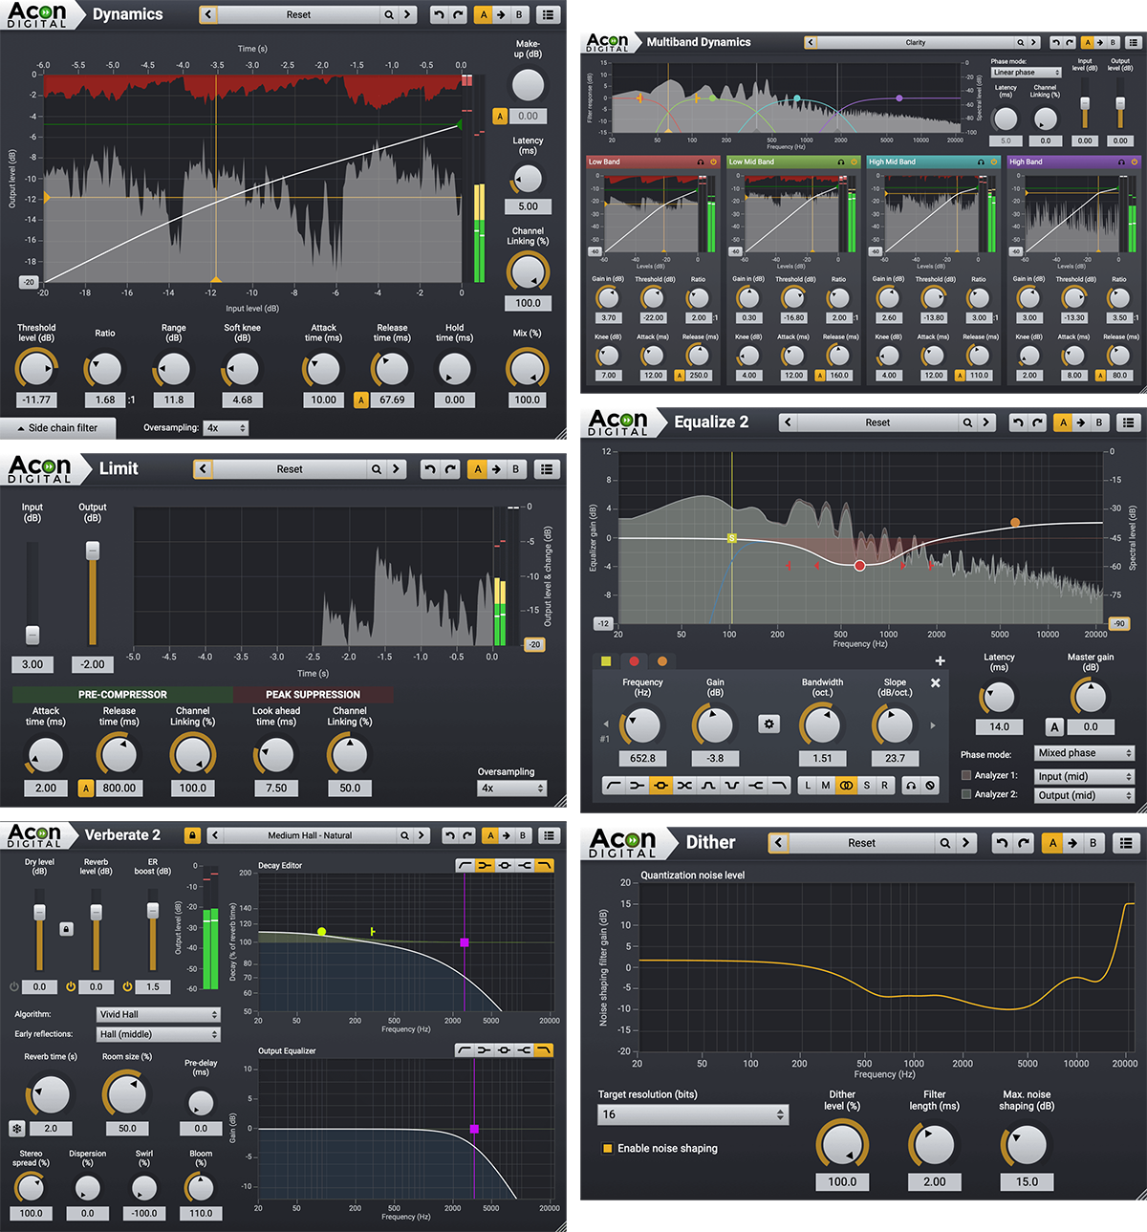
Task: Open the Oversampling dropdown in Dynamics
Action: click(226, 427)
